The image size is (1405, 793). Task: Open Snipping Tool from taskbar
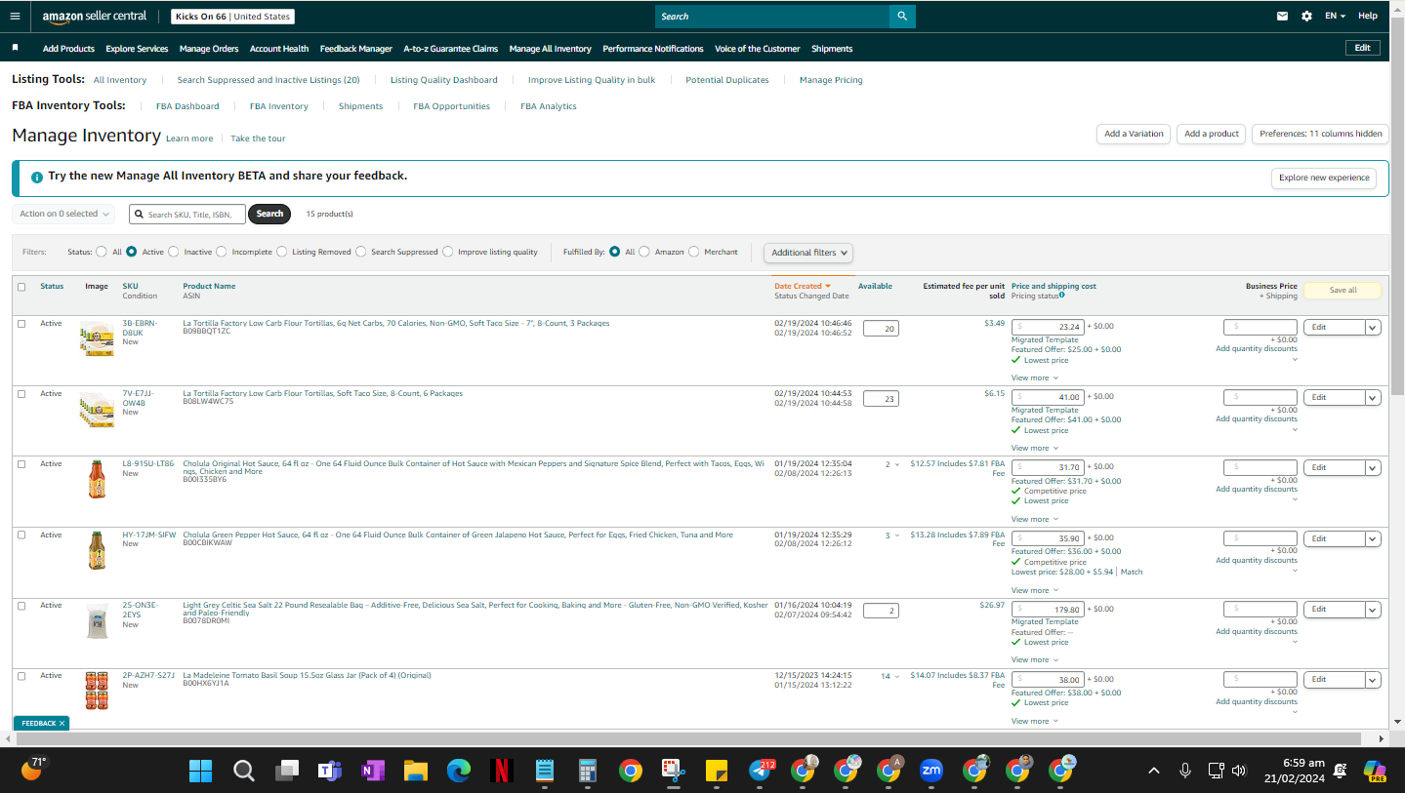tap(673, 771)
